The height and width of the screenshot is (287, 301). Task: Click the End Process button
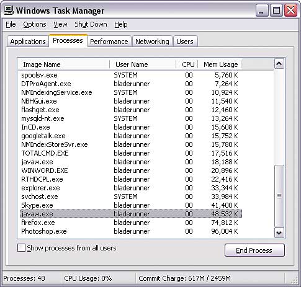pyautogui.click(x=254, y=250)
